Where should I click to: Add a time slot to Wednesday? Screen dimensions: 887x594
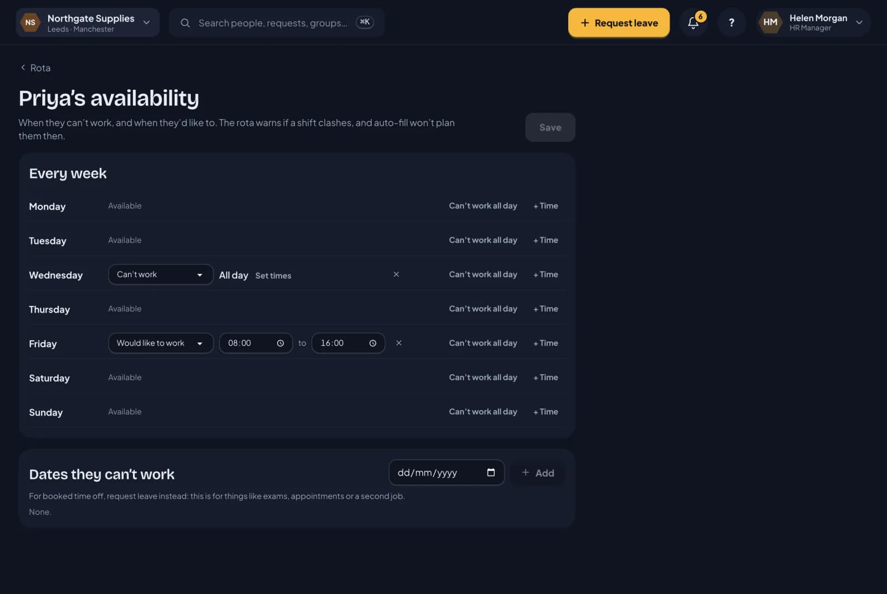click(x=546, y=274)
